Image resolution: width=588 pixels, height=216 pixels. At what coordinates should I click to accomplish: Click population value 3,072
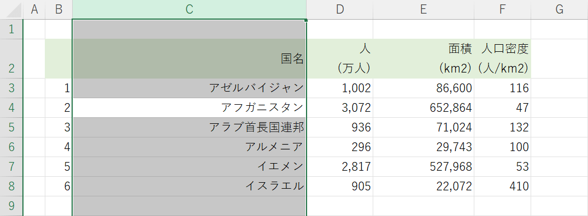(x=340, y=108)
